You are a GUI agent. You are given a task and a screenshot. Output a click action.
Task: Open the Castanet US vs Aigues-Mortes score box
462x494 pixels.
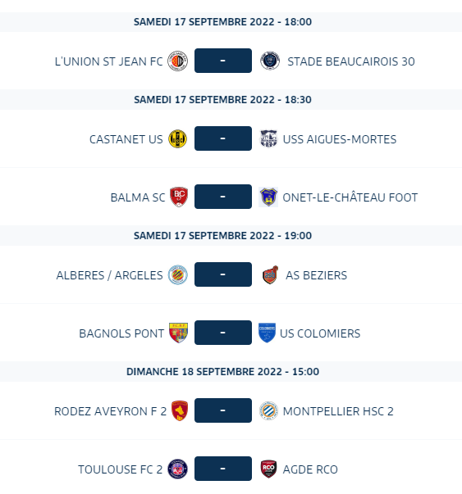(223, 138)
